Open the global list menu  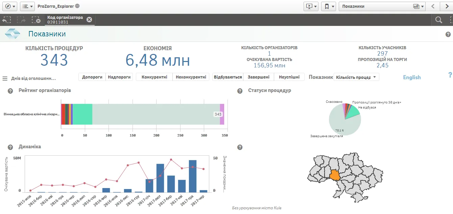click(27, 6)
